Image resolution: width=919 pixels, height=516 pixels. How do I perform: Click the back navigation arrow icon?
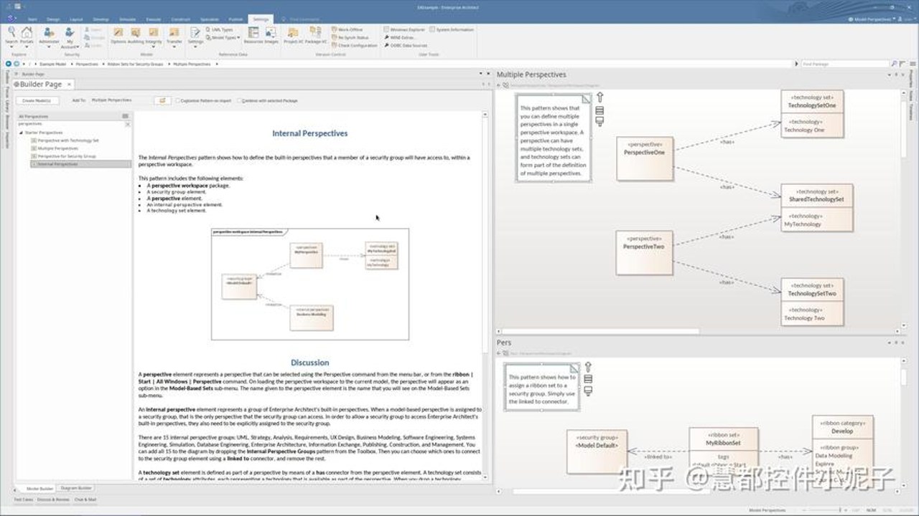[8, 64]
